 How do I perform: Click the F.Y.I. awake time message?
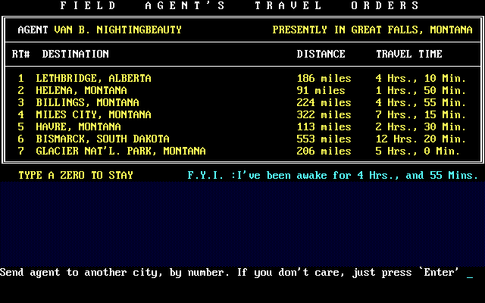333,175
